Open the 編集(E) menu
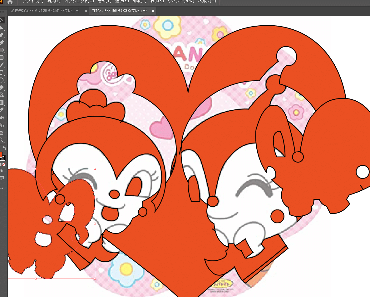370x297 pixels. pos(54,2)
